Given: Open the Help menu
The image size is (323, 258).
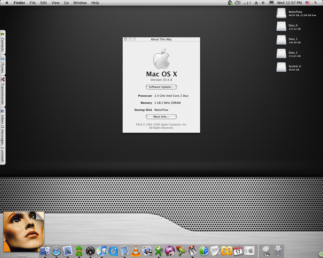Looking at the screenshot, I should tap(95, 3).
